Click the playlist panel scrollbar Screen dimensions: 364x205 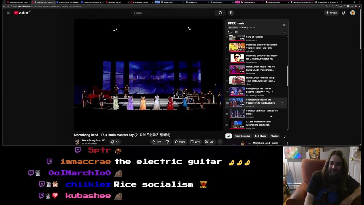point(288,75)
